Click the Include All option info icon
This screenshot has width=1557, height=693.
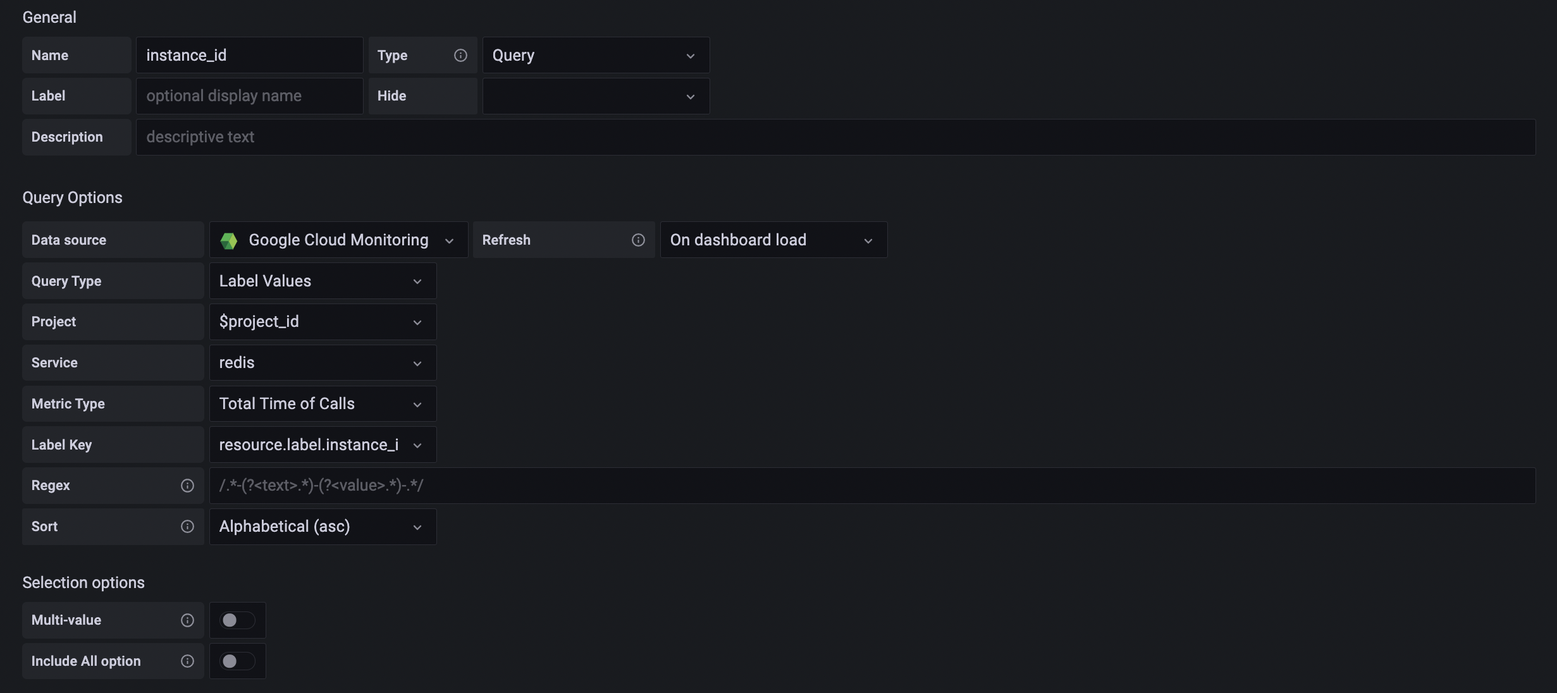click(187, 661)
